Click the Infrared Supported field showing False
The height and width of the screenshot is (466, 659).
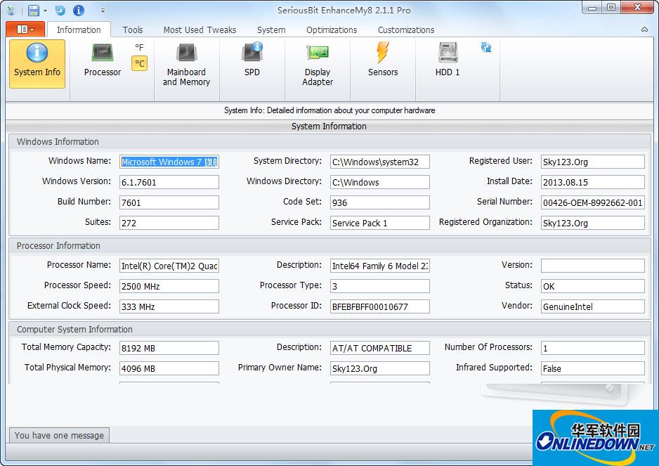click(x=592, y=368)
